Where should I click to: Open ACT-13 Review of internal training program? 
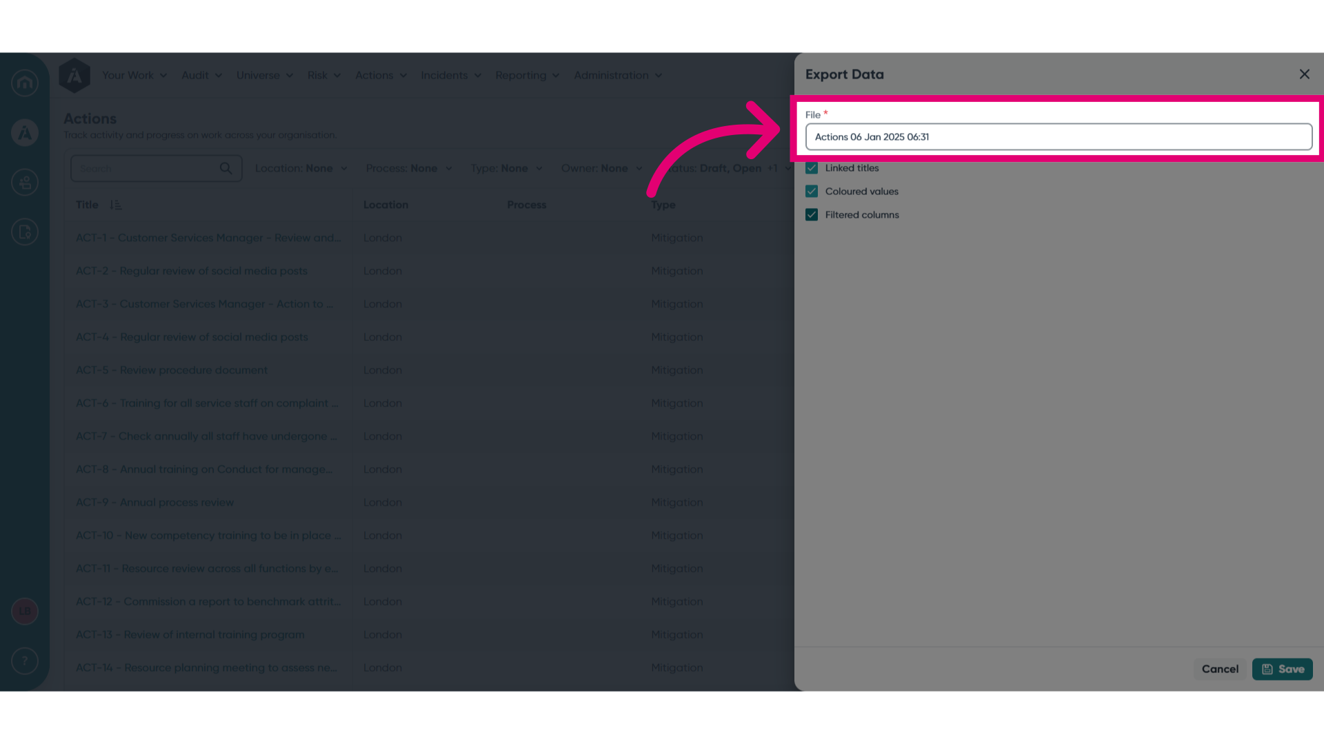click(x=190, y=634)
